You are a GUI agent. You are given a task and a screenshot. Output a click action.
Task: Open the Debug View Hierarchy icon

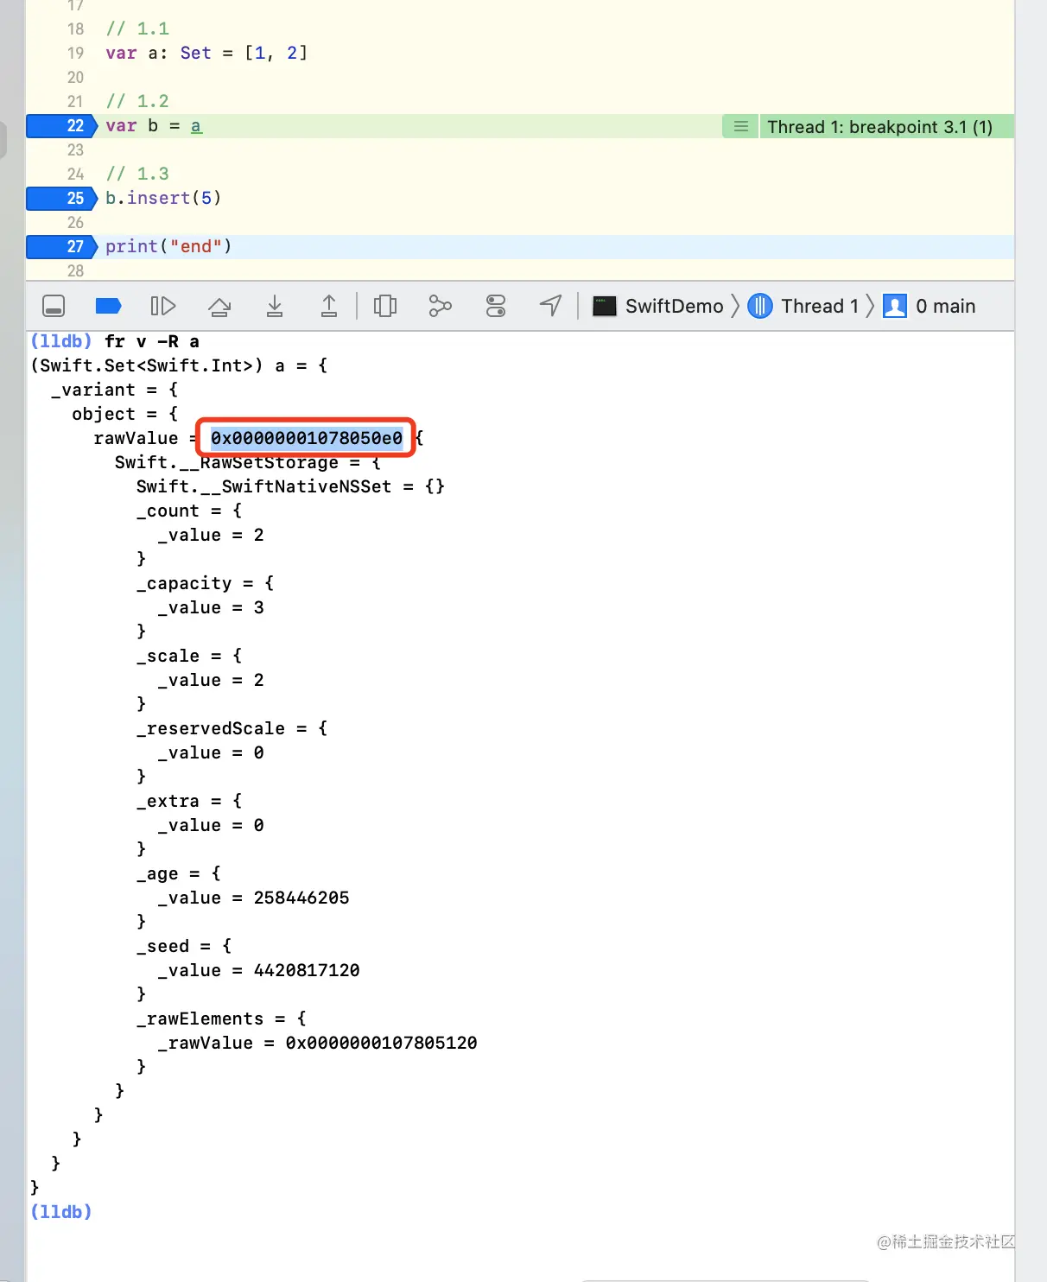click(385, 306)
